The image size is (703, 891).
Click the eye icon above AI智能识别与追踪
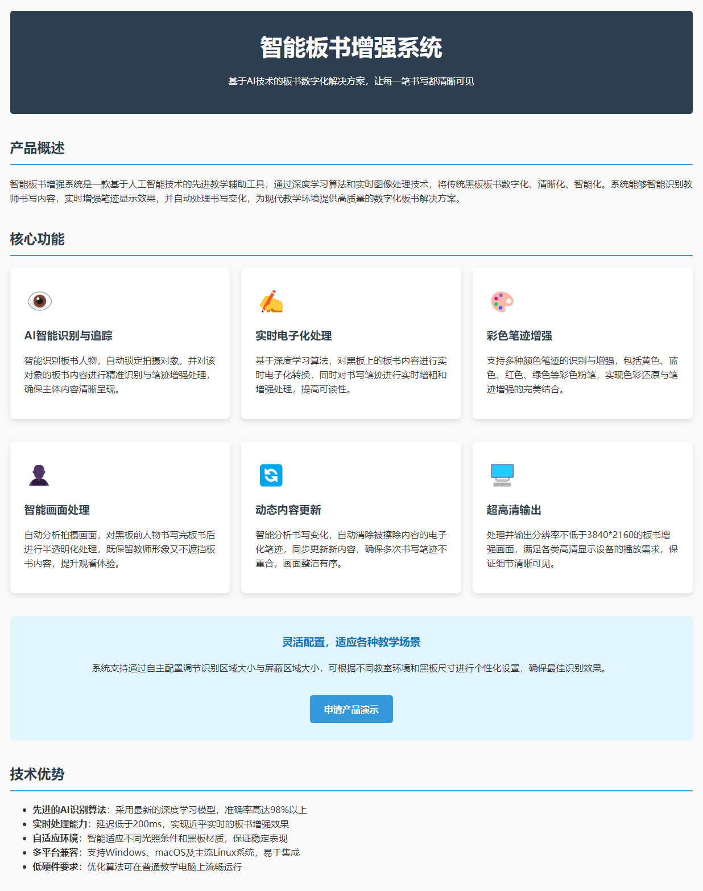pyautogui.click(x=39, y=302)
